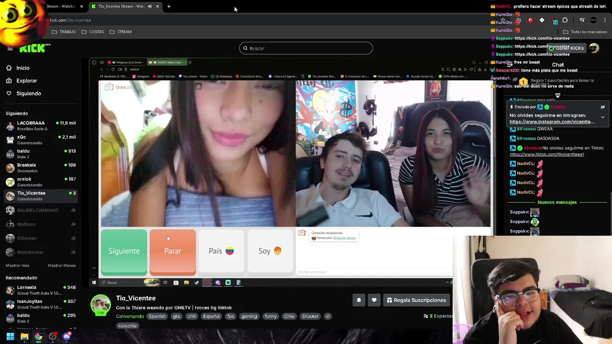Open the pinned Instagram link
The width and height of the screenshot is (612, 344).
552,121
